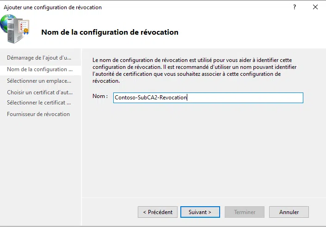Open help with the question mark button
The width and height of the screenshot is (326, 227).
pos(295,7)
